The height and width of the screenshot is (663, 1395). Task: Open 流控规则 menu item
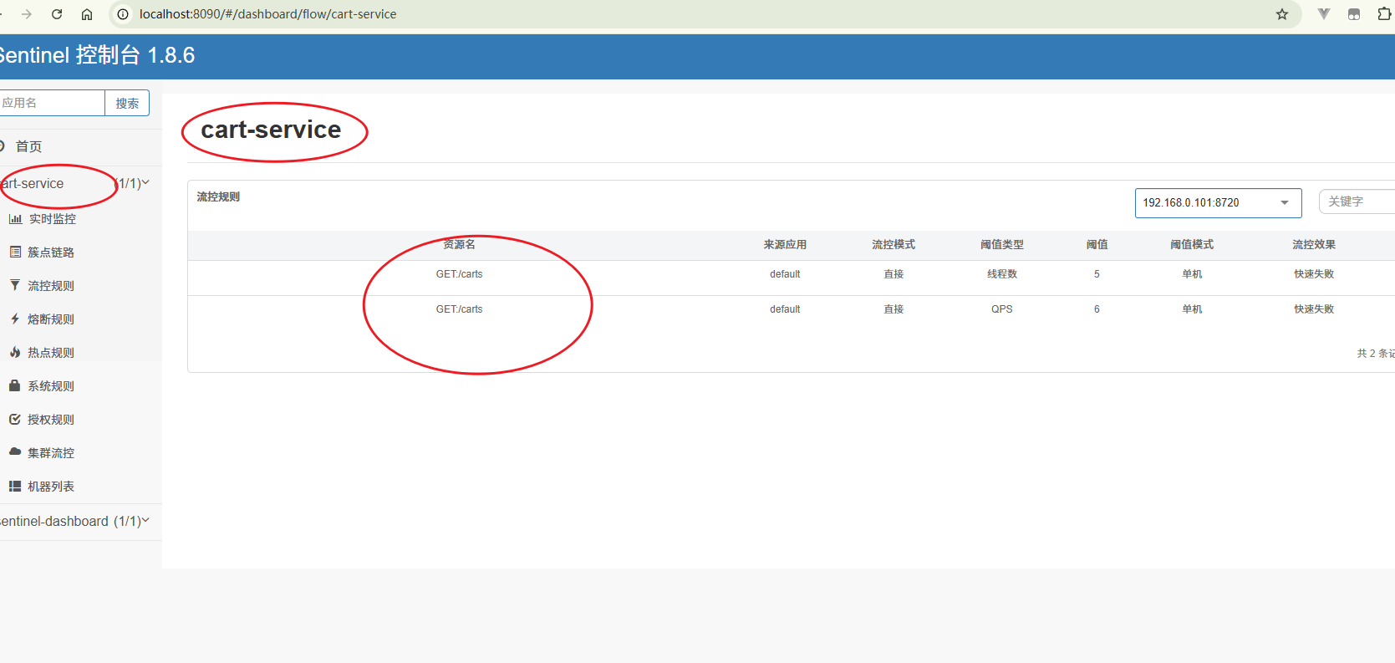tap(51, 286)
